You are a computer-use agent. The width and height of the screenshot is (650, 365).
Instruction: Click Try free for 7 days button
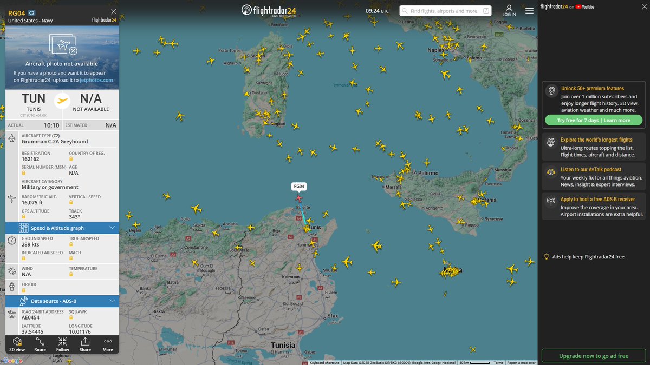[593, 120]
